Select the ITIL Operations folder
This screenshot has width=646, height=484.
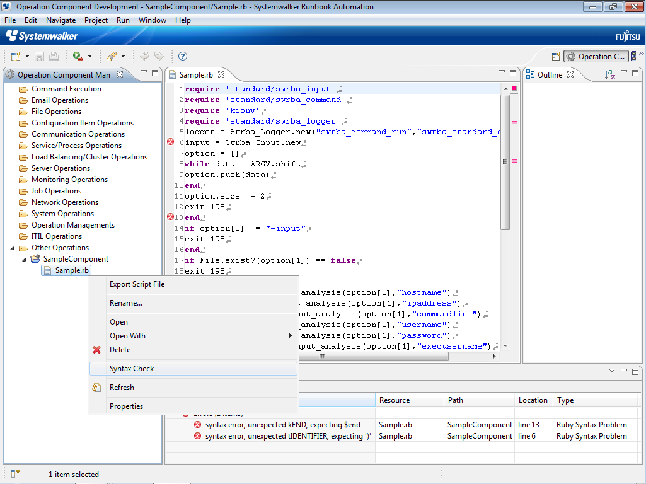point(57,236)
